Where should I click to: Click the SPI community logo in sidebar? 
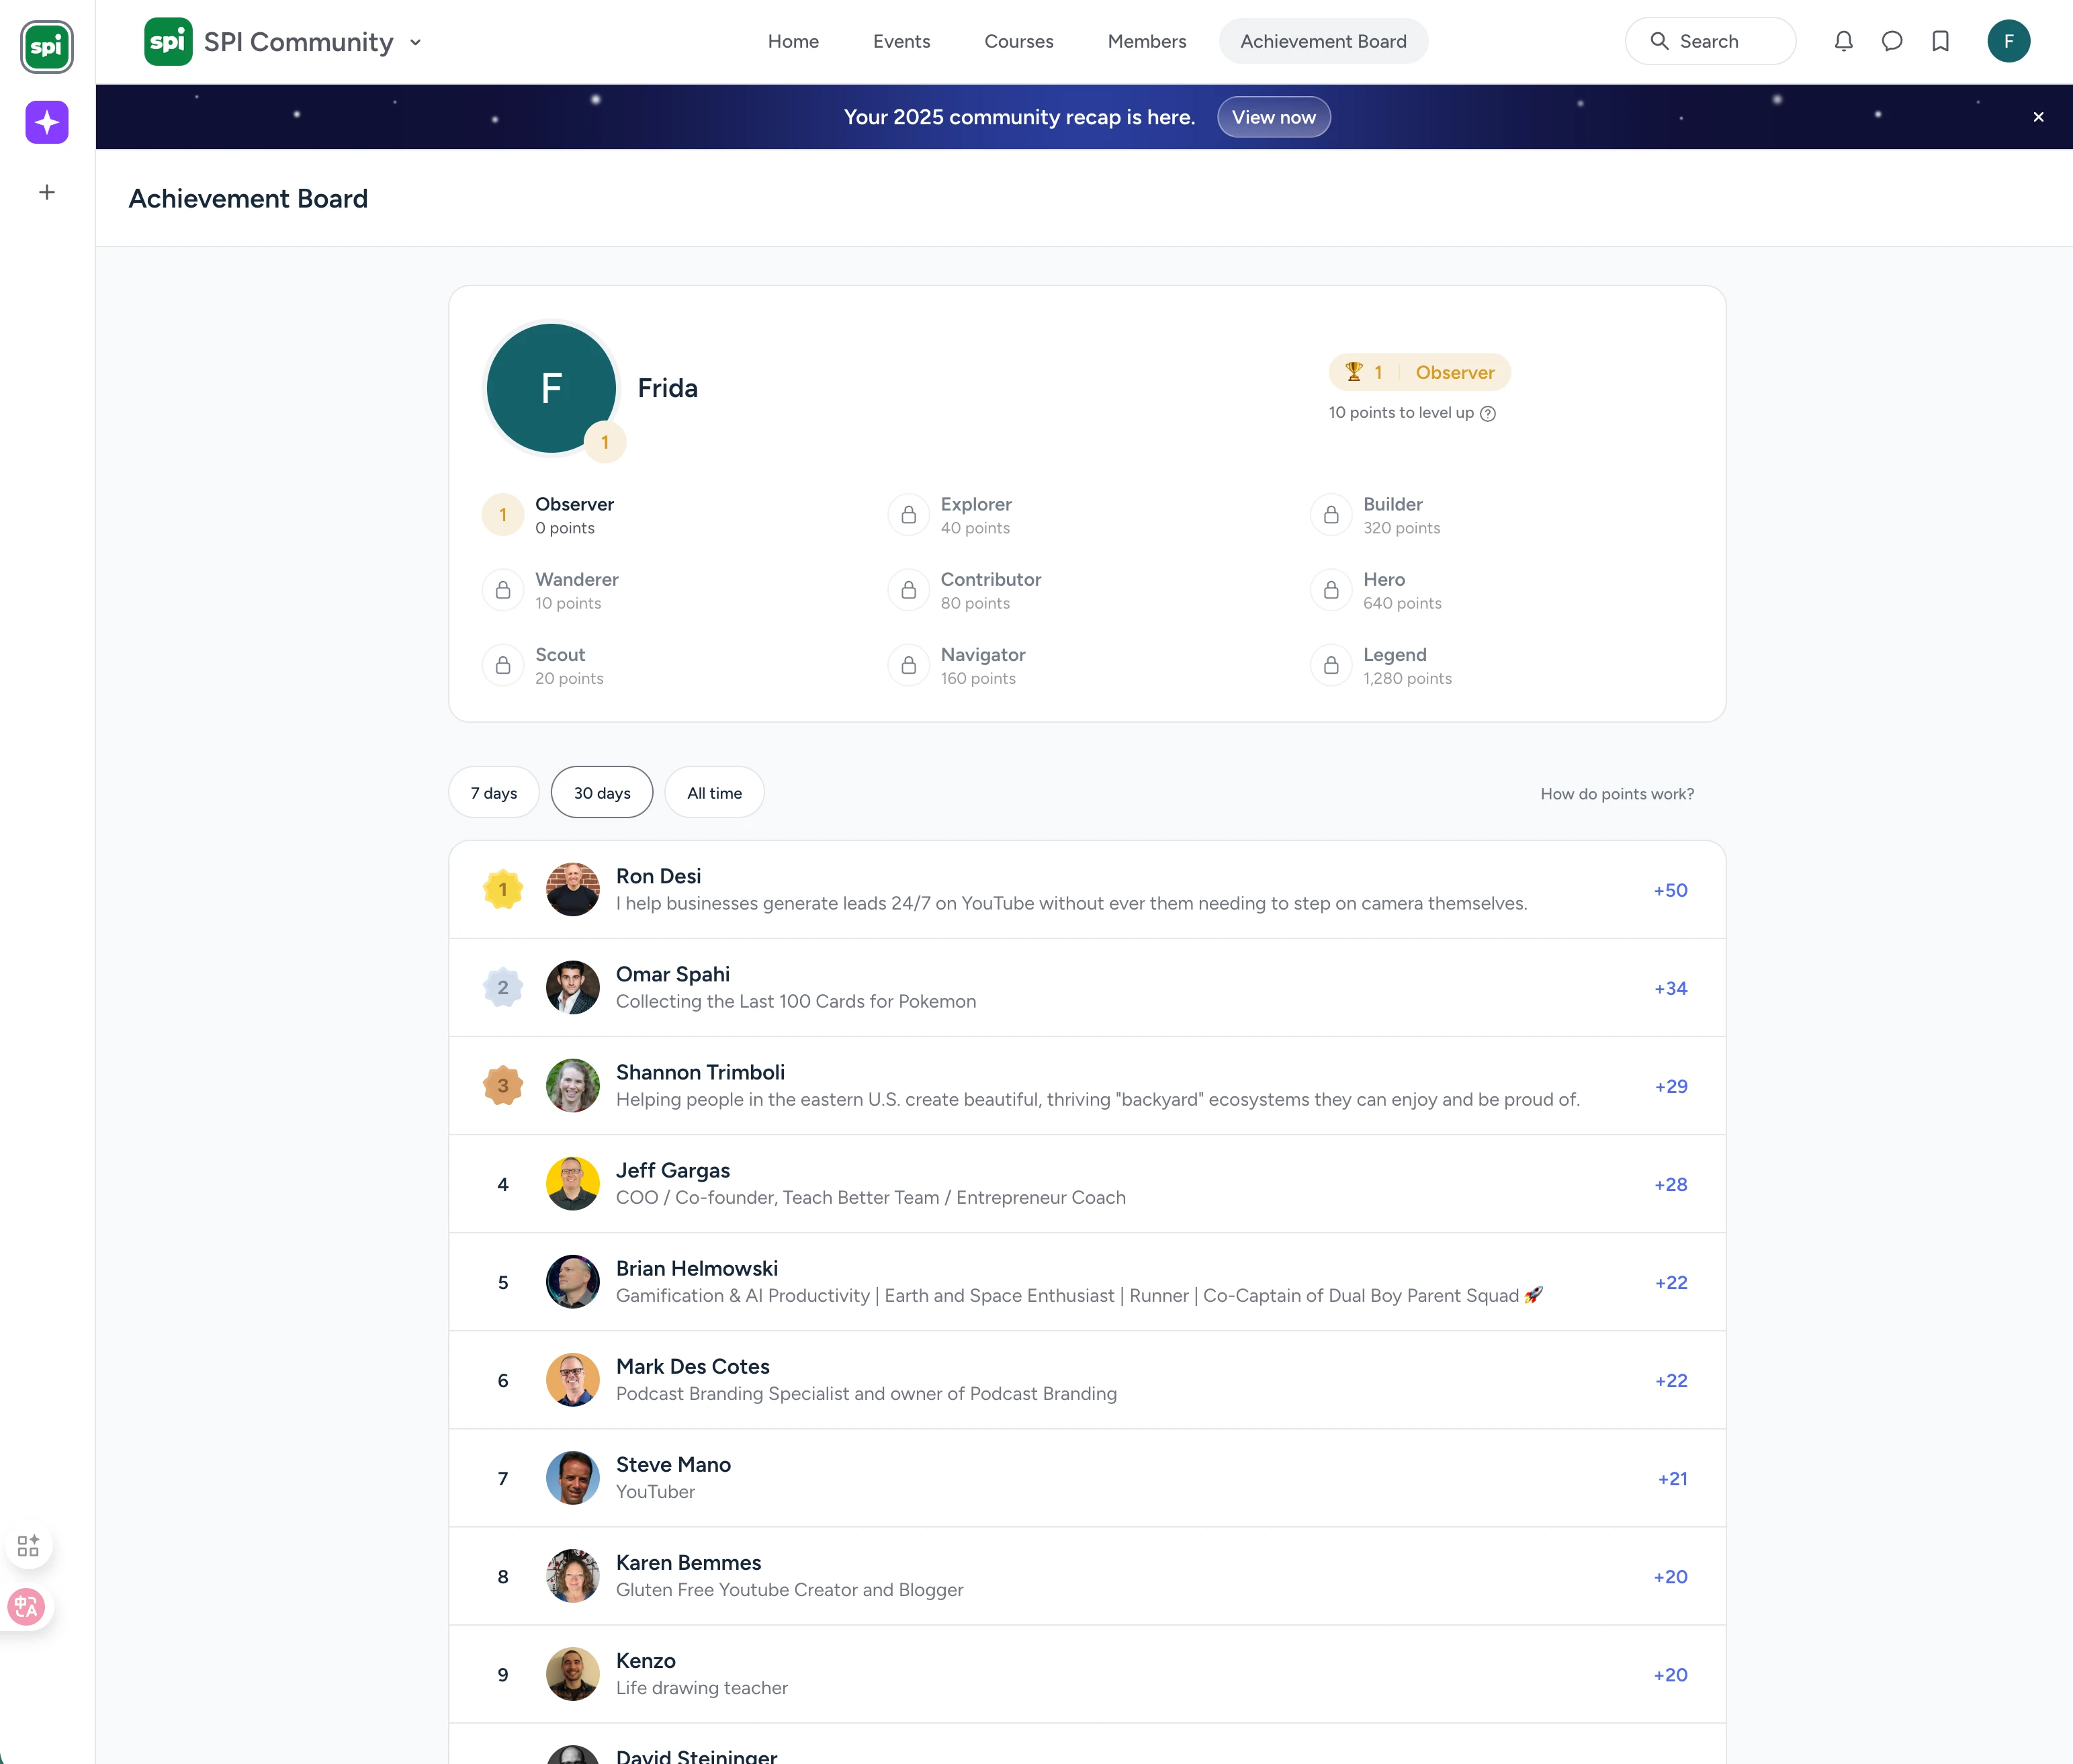(47, 47)
